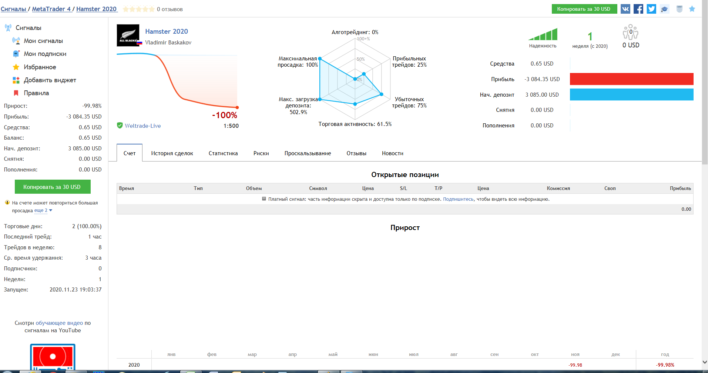
Task: Open the Статистика tab
Action: click(223, 153)
